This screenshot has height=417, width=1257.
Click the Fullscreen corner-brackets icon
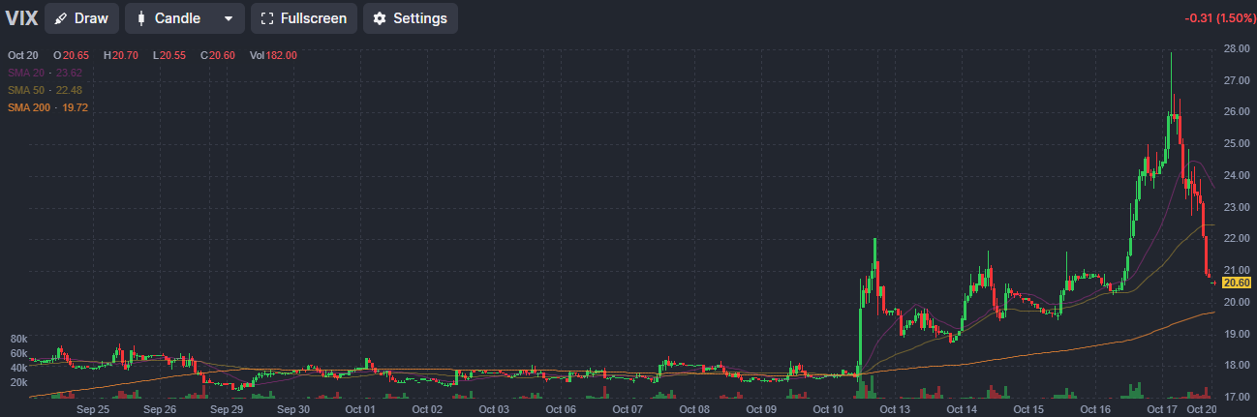(x=267, y=18)
